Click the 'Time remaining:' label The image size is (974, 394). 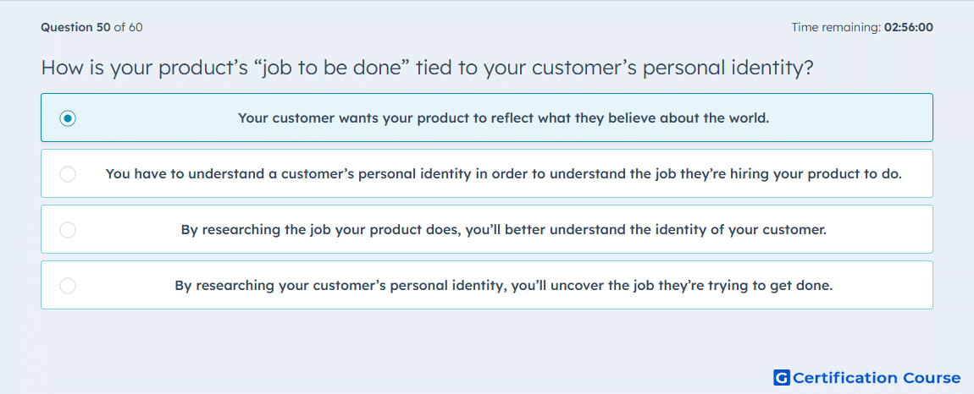pos(836,27)
